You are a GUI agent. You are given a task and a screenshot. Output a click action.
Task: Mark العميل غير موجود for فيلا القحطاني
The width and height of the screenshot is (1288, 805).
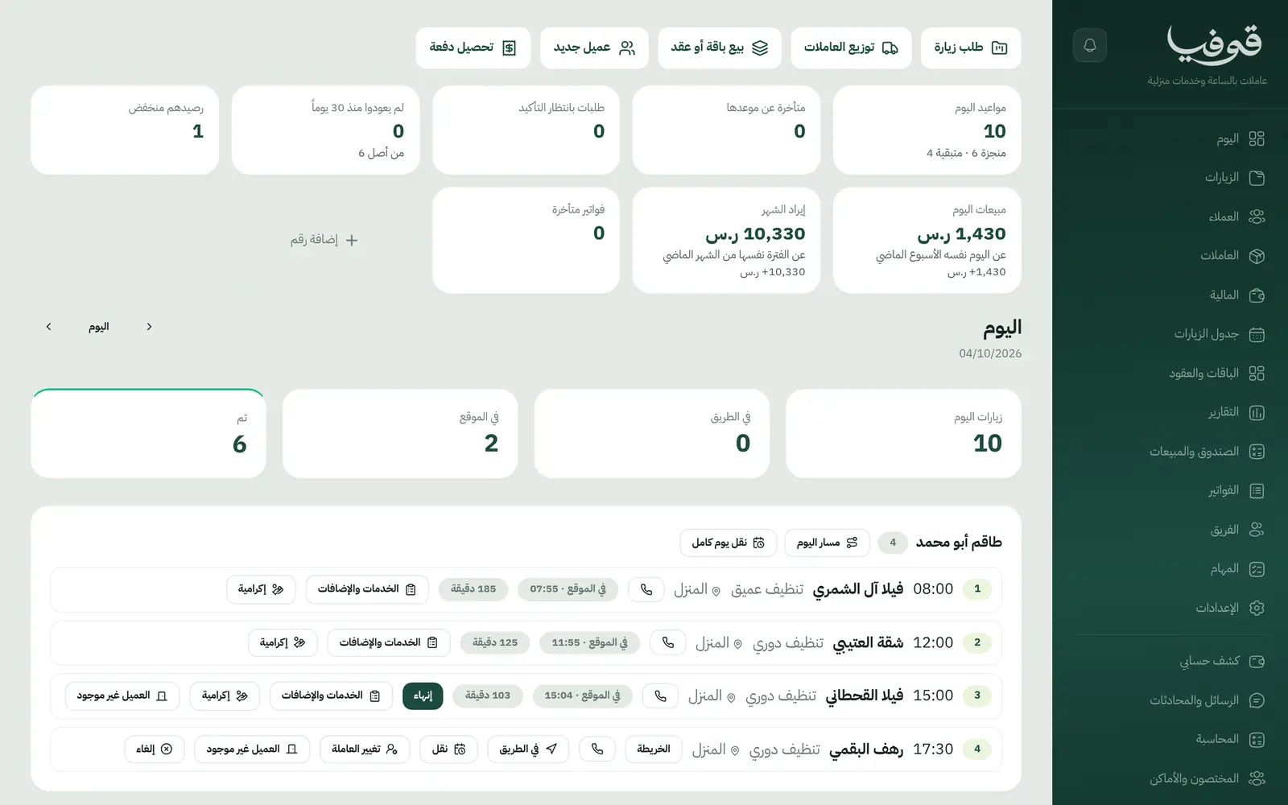(x=122, y=696)
